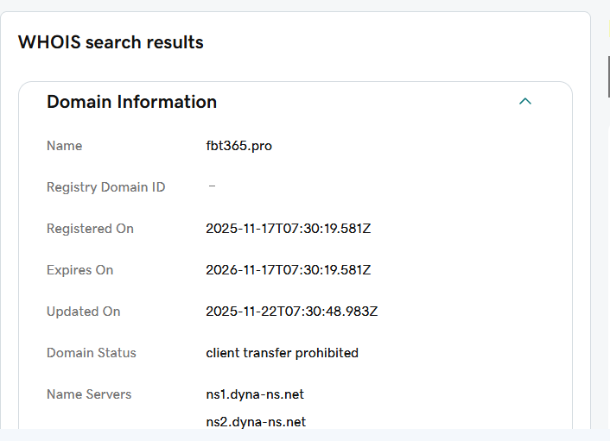The width and height of the screenshot is (610, 441).
Task: Click the Name Servers label
Action: (89, 394)
